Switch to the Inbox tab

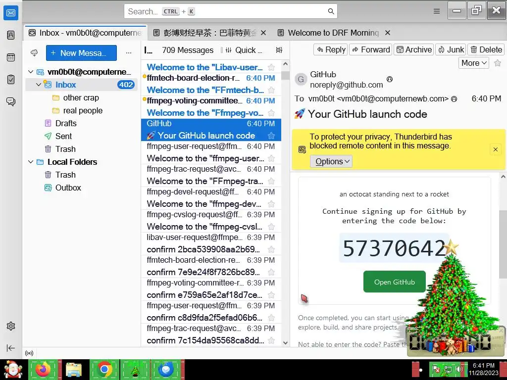85,33
